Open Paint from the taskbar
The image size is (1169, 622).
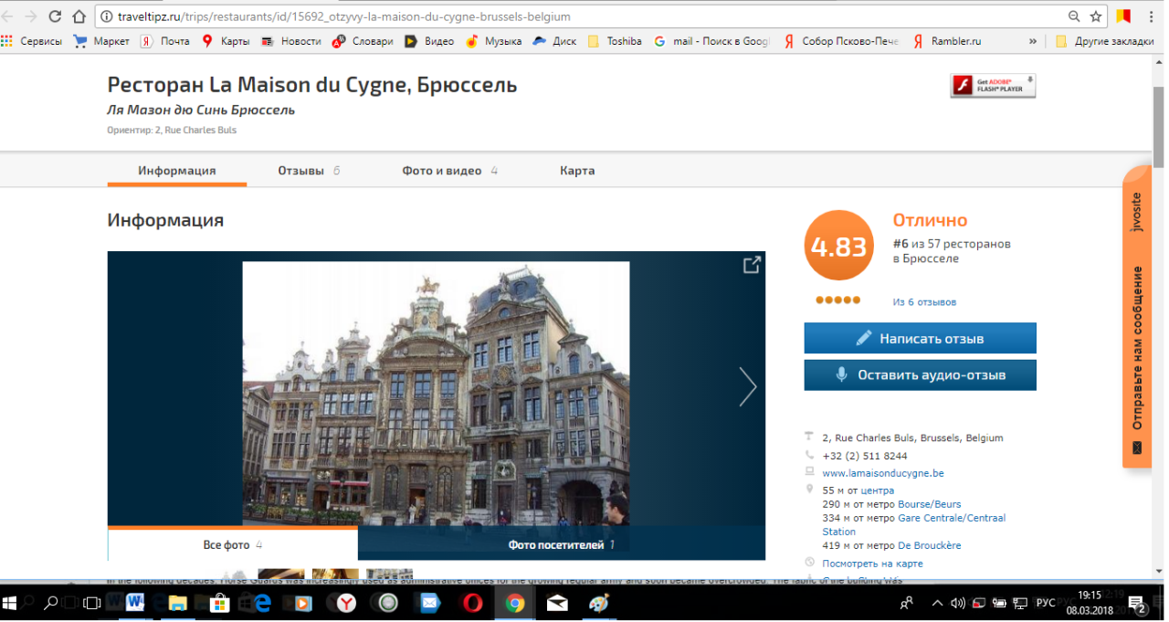pyautogui.click(x=599, y=603)
